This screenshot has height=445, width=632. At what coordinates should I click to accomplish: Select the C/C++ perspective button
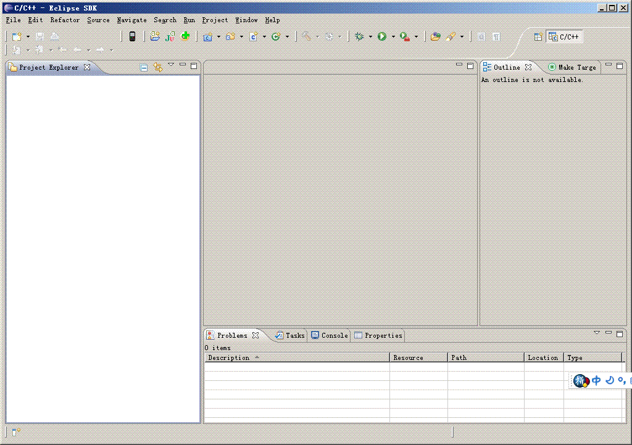(x=564, y=36)
